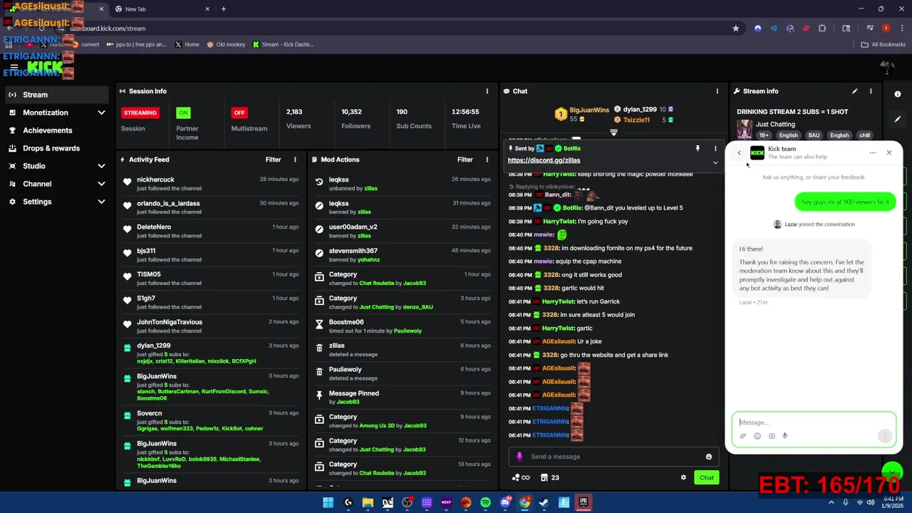Open Discord from the taskbar
The height and width of the screenshot is (513, 912).
pos(505,502)
